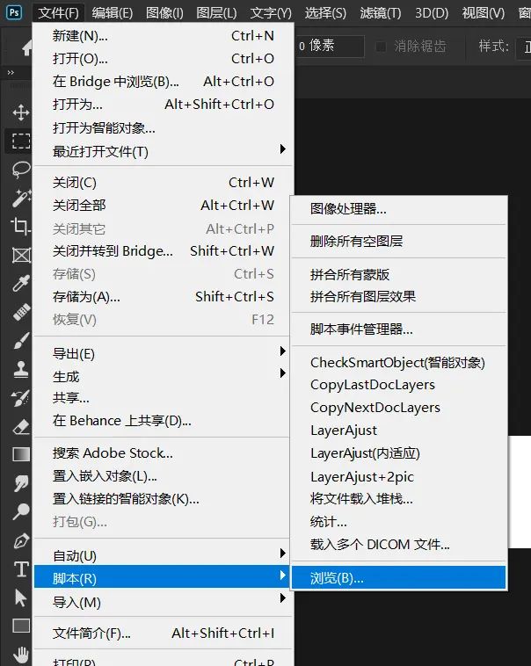Screen dimensions: 531x666
Task: Run CopyNextDocLayers script
Action: pyautogui.click(x=399, y=408)
